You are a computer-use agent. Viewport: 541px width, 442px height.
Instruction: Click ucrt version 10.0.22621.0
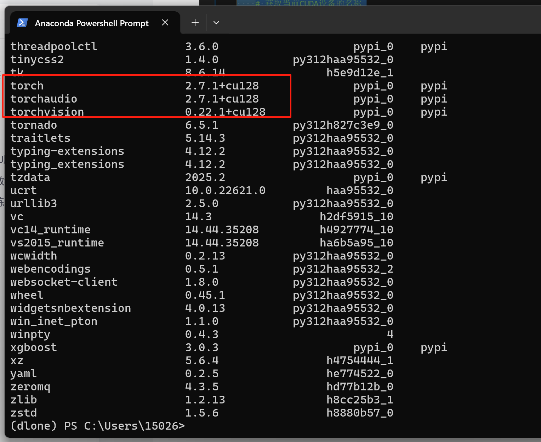pyautogui.click(x=225, y=191)
